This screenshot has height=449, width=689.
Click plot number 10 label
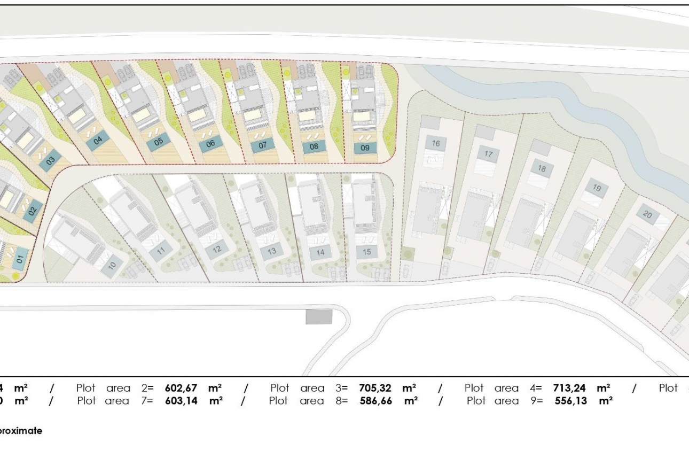[112, 265]
